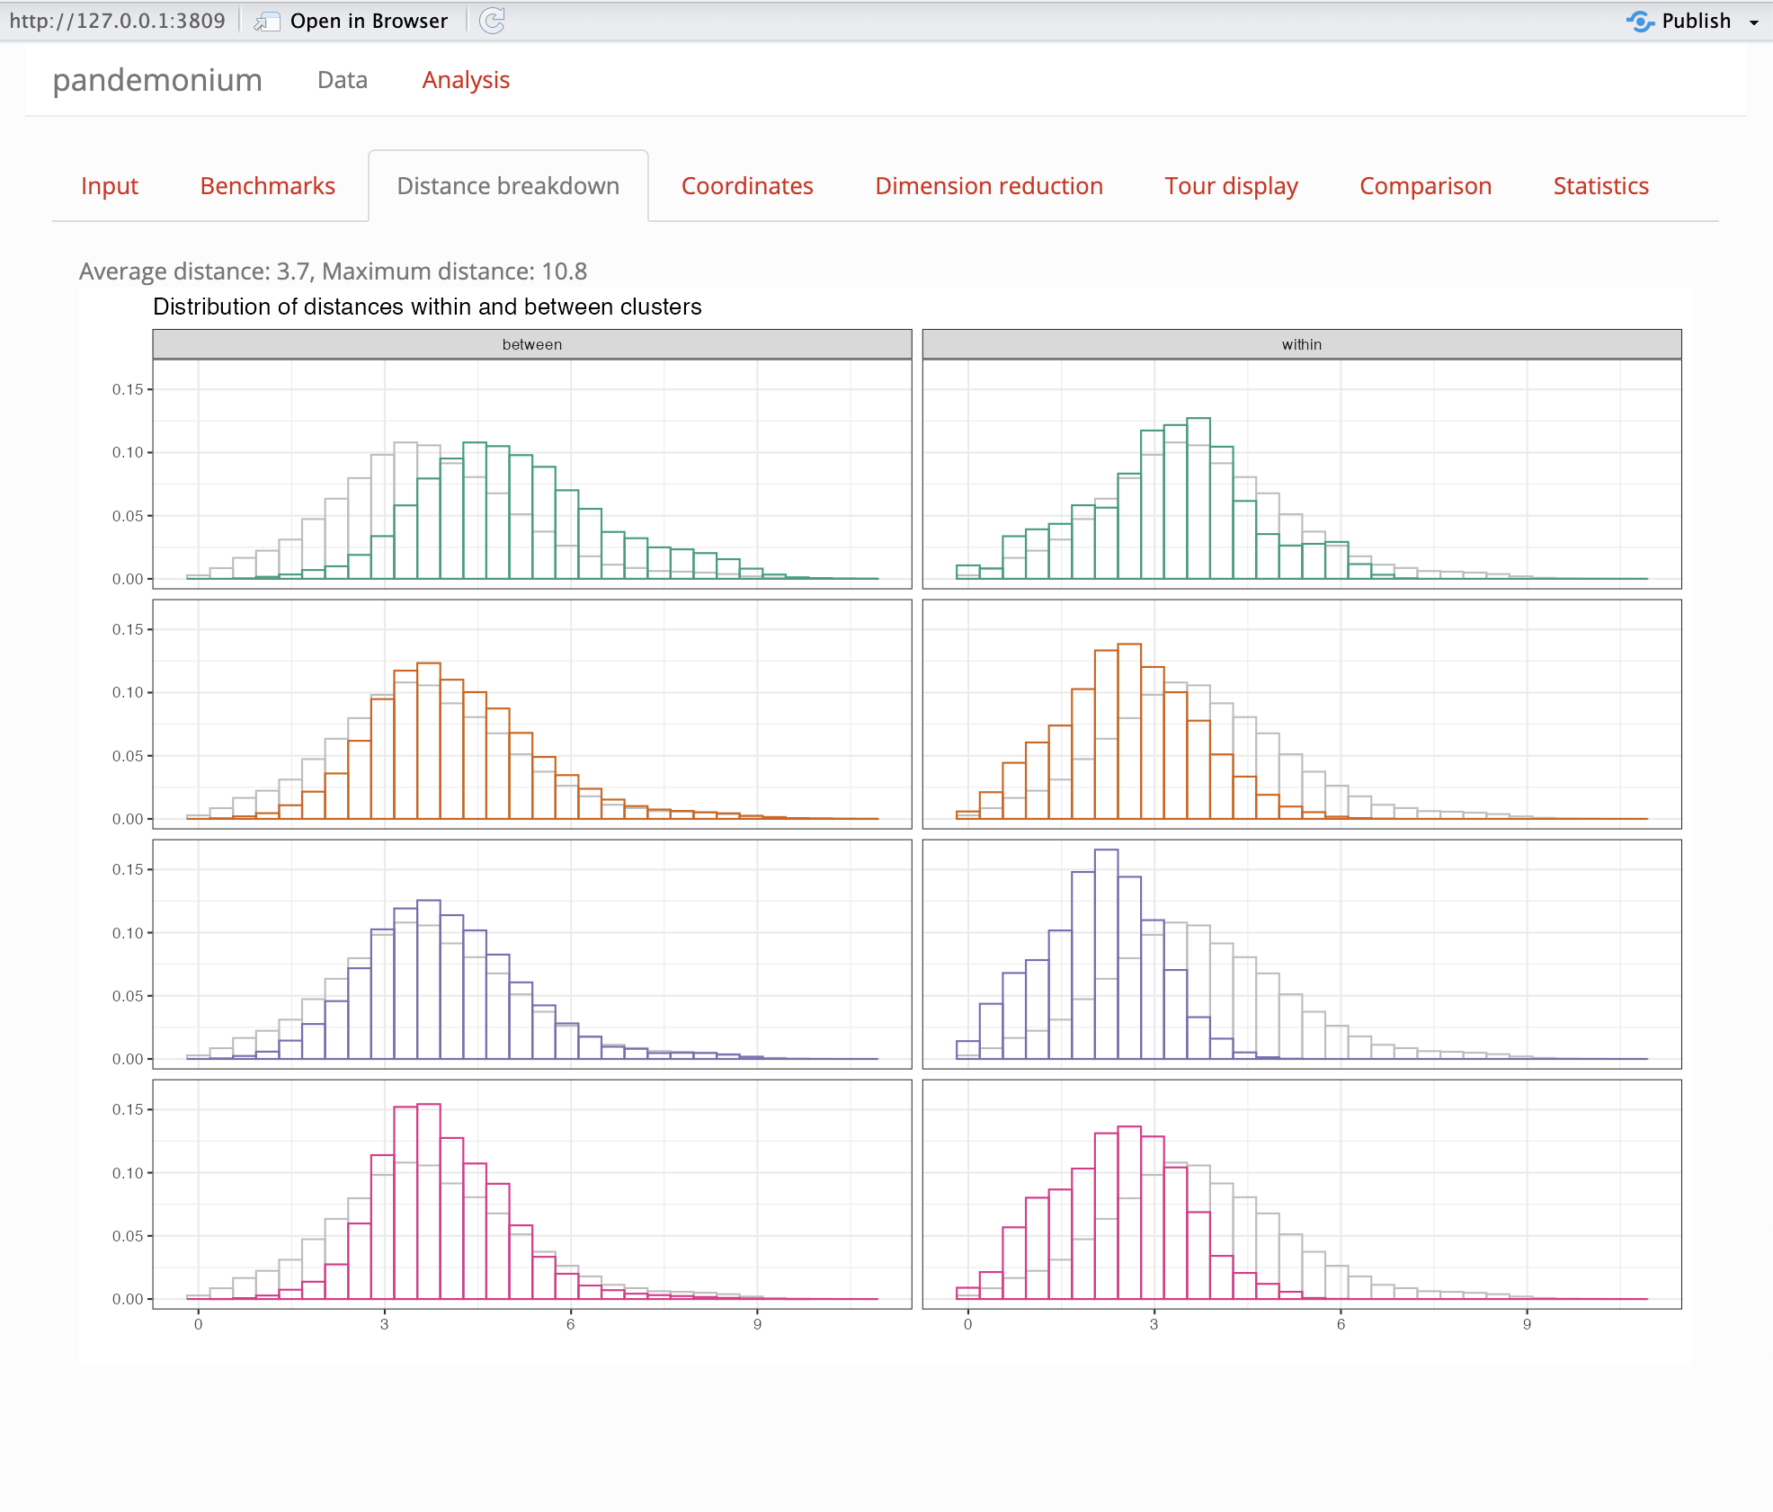This screenshot has height=1512, width=1773.
Task: Switch to the Input tab
Action: (x=110, y=186)
